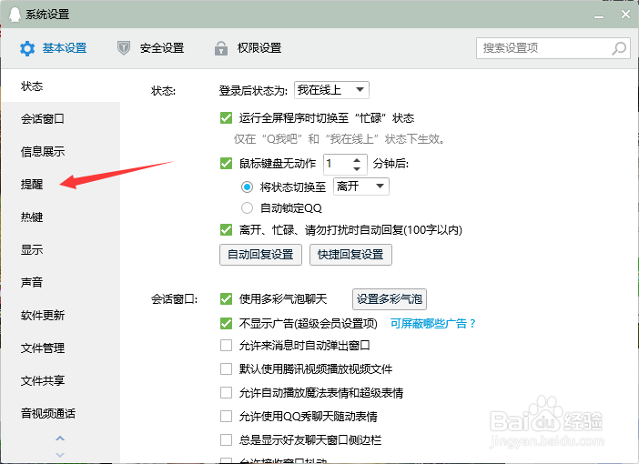
Task: Select 文件管理 in the sidebar
Action: coord(61,348)
